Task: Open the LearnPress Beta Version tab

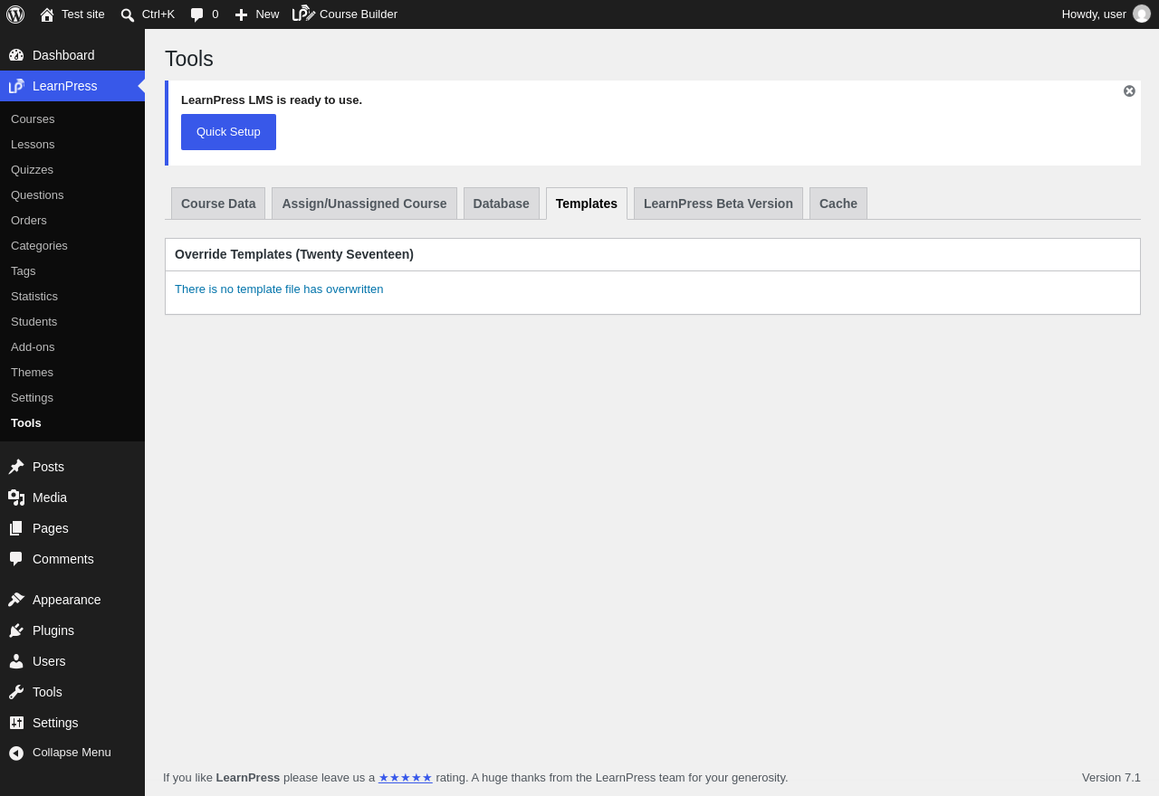Action: 718,204
